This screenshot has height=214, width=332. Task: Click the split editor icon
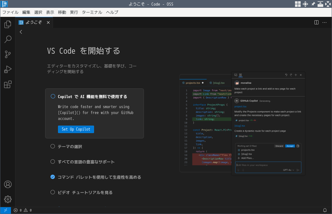point(316,22)
